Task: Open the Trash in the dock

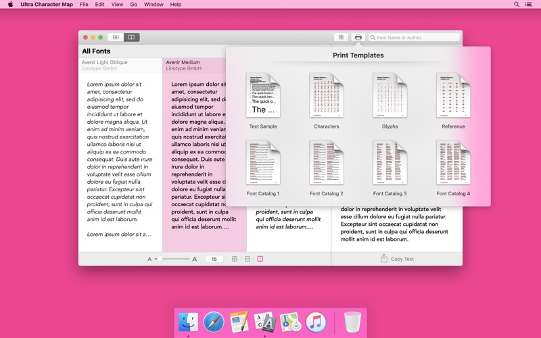Action: click(x=352, y=322)
